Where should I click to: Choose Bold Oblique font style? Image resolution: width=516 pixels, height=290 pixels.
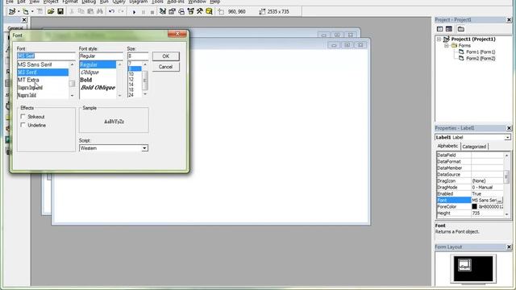98,88
